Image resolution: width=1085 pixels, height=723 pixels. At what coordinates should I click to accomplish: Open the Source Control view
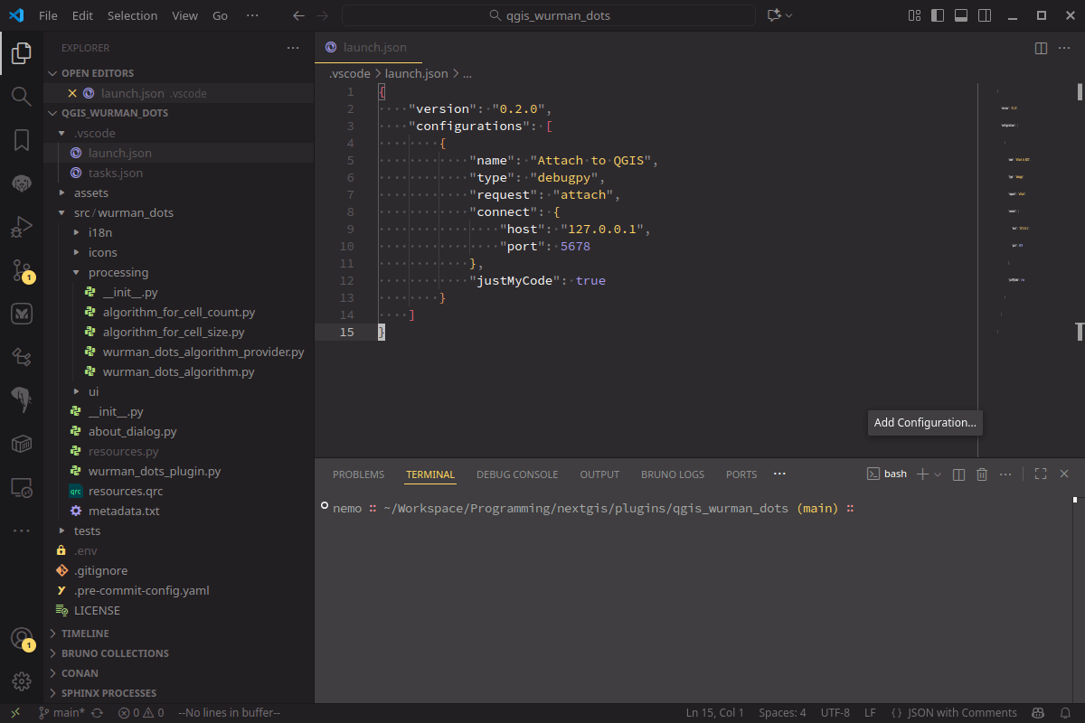(22, 270)
